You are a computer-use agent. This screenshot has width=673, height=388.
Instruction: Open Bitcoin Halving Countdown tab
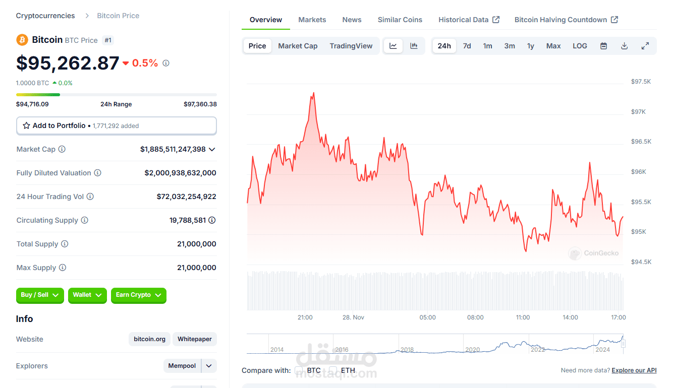tap(566, 20)
